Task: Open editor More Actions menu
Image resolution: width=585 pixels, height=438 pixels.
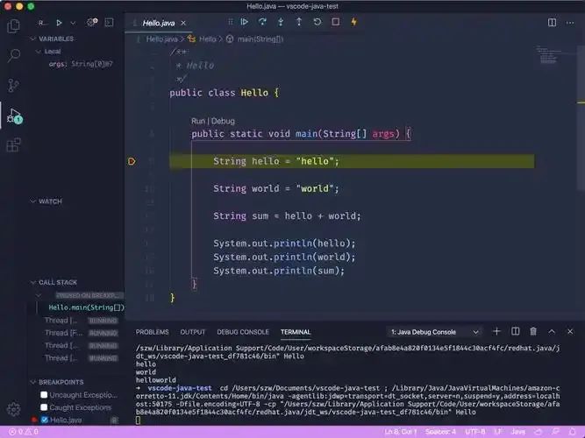Action: tap(570, 23)
